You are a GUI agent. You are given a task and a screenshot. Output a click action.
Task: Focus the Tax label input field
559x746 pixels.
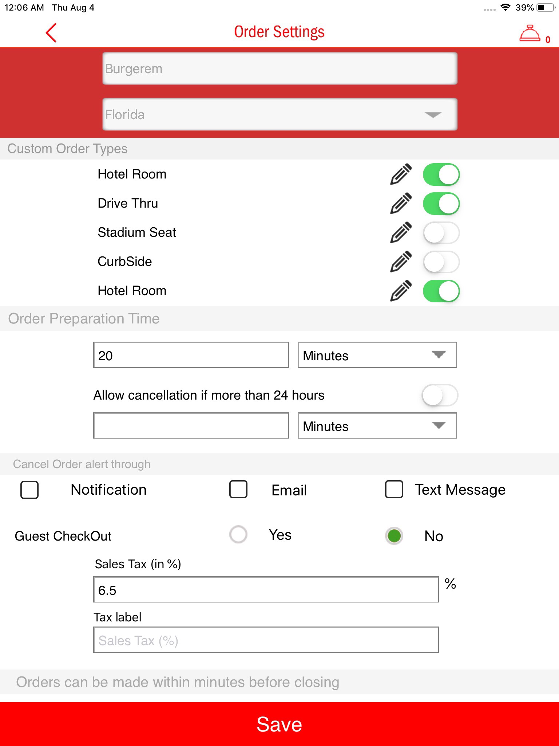point(266,640)
